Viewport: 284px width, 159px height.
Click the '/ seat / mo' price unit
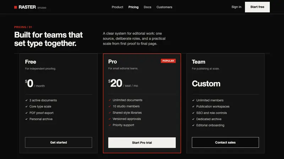tap(130, 86)
